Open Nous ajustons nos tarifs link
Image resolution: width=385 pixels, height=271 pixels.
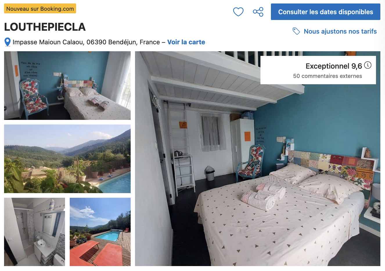point(340,31)
